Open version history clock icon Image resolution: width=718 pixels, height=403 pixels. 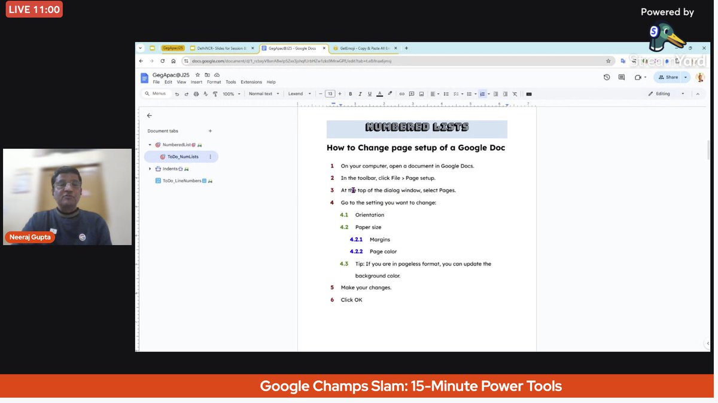click(607, 77)
